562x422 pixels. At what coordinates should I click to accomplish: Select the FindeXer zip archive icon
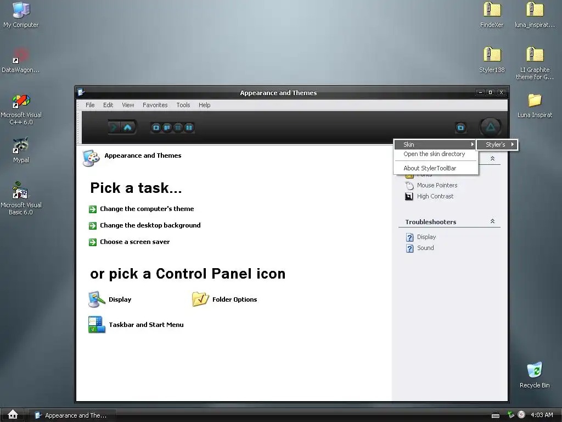tap(492, 10)
